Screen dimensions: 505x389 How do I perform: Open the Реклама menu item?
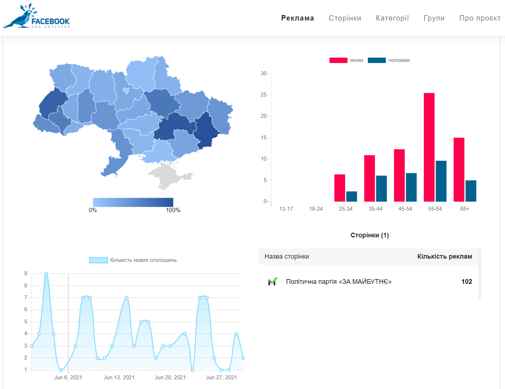pyautogui.click(x=297, y=18)
